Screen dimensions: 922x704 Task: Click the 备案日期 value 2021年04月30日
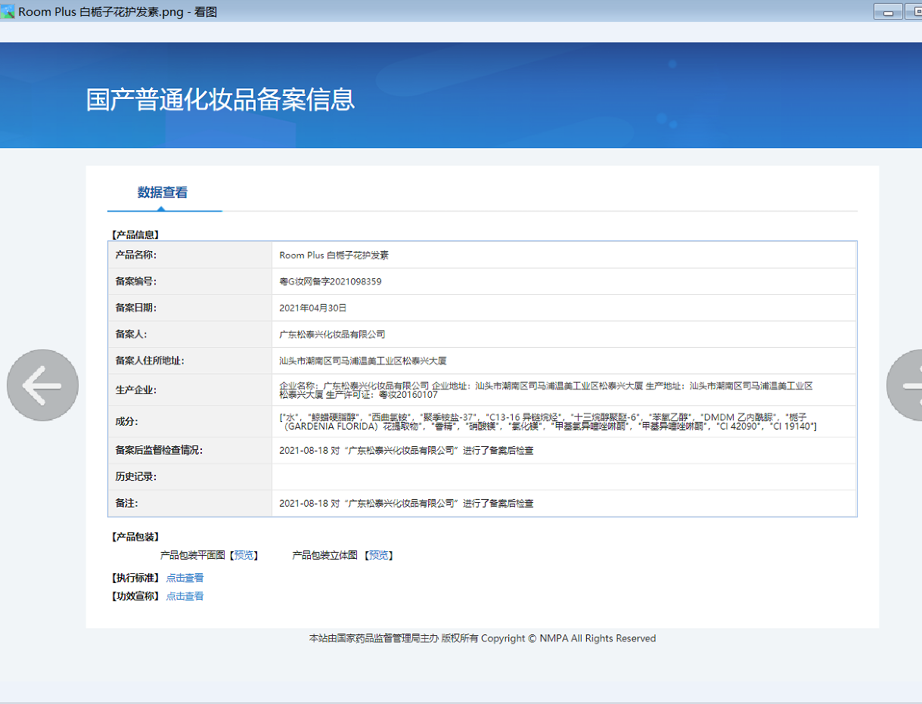coord(312,309)
